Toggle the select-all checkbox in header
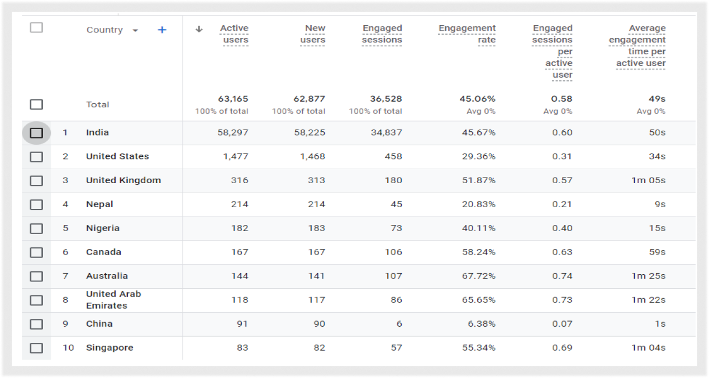 (36, 27)
